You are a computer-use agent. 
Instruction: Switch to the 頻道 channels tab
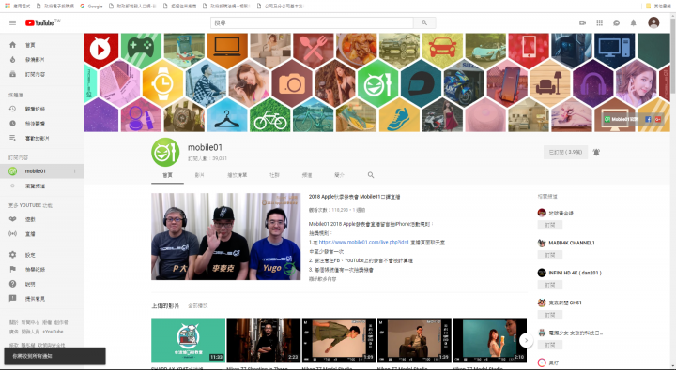click(307, 175)
